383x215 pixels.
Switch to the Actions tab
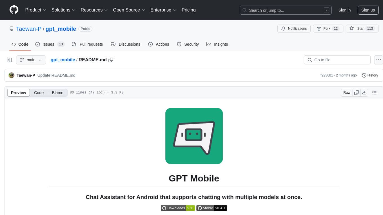click(x=159, y=44)
